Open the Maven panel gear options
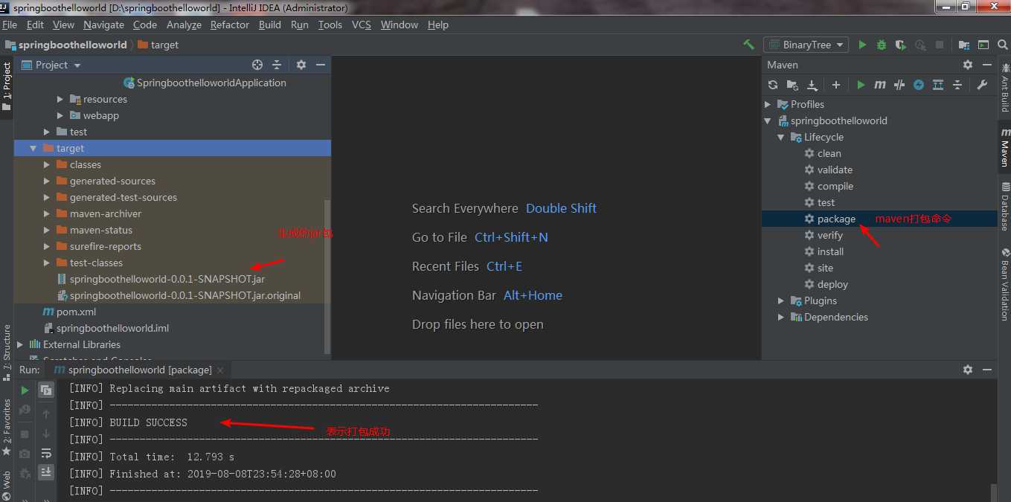Viewport: 1011px width, 502px height. click(x=968, y=65)
